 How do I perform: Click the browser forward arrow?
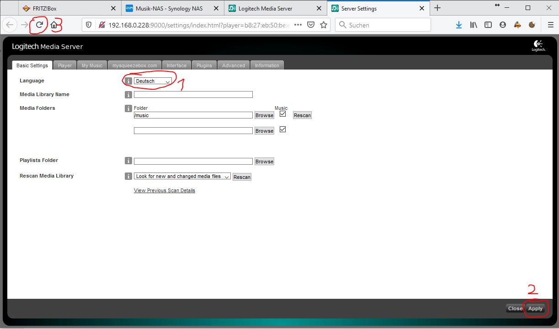point(25,25)
